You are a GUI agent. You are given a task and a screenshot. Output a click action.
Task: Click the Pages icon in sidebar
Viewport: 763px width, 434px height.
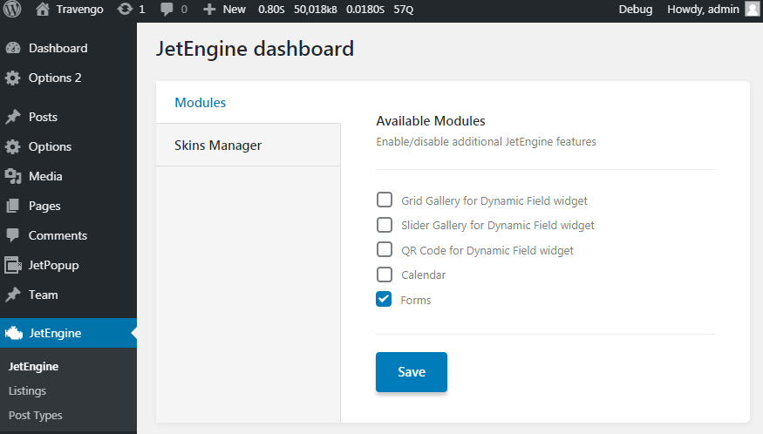(13, 206)
